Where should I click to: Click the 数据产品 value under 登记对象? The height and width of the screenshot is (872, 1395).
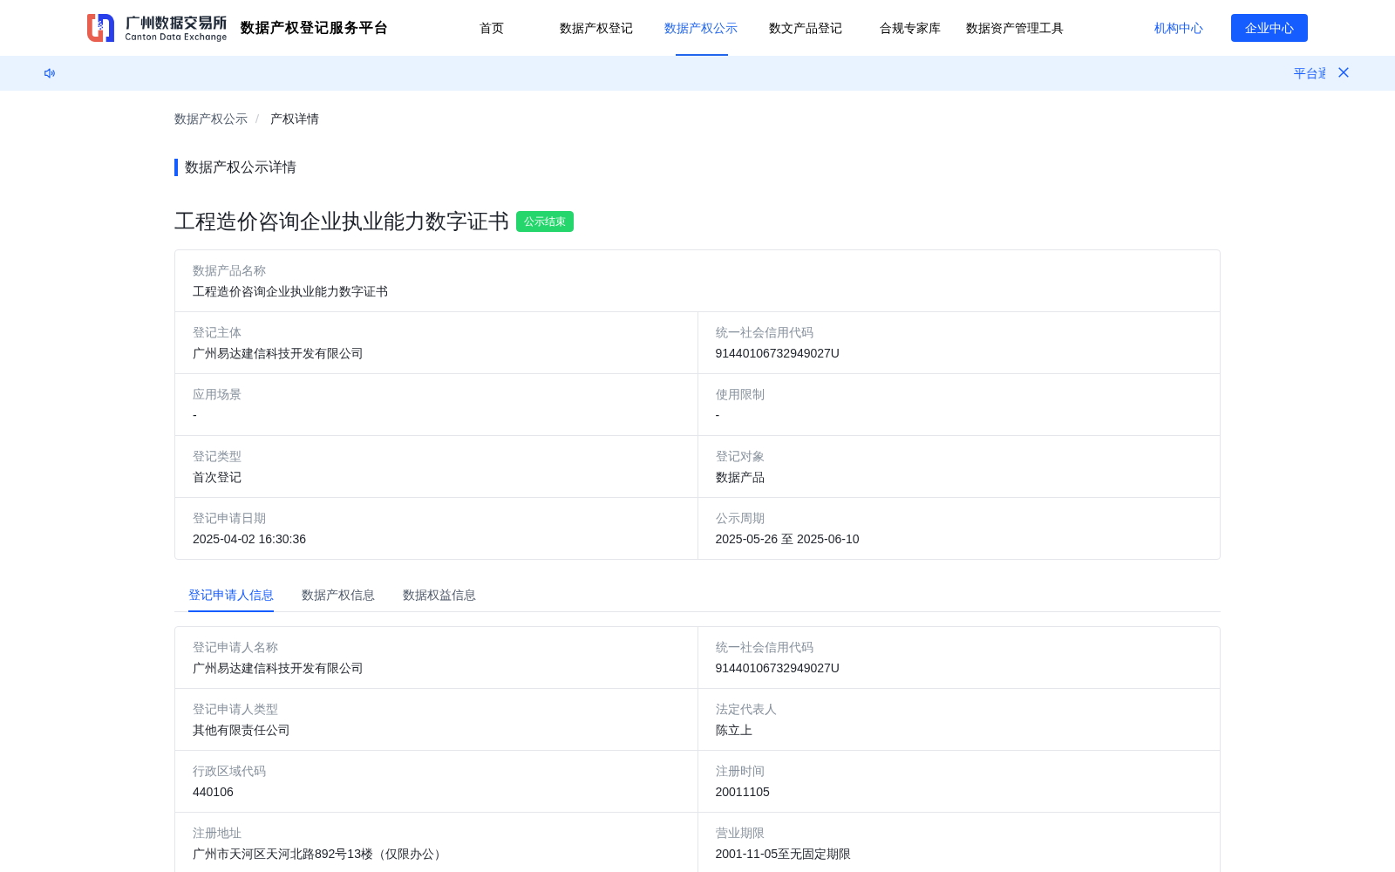point(740,477)
